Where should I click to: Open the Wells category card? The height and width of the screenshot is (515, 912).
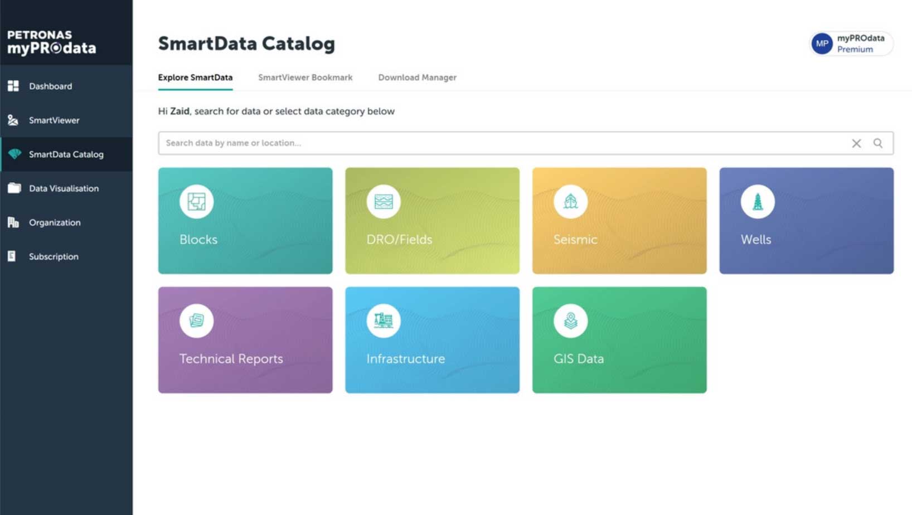(x=806, y=221)
